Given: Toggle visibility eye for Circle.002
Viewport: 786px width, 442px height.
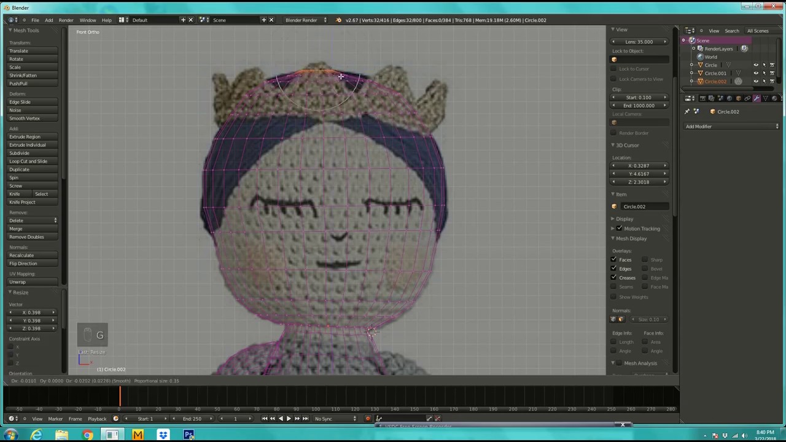Looking at the screenshot, I should (756, 81).
